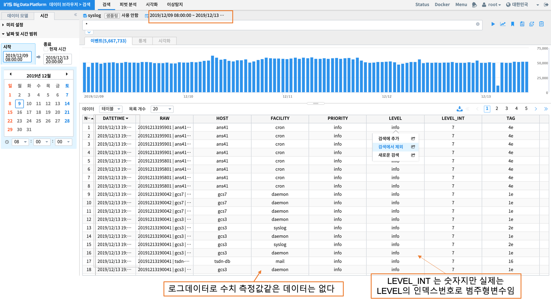Image resolution: width=551 pixels, height=301 pixels.
Task: Click 'tsdn-db' in the HOST column
Action: pyautogui.click(x=222, y=261)
